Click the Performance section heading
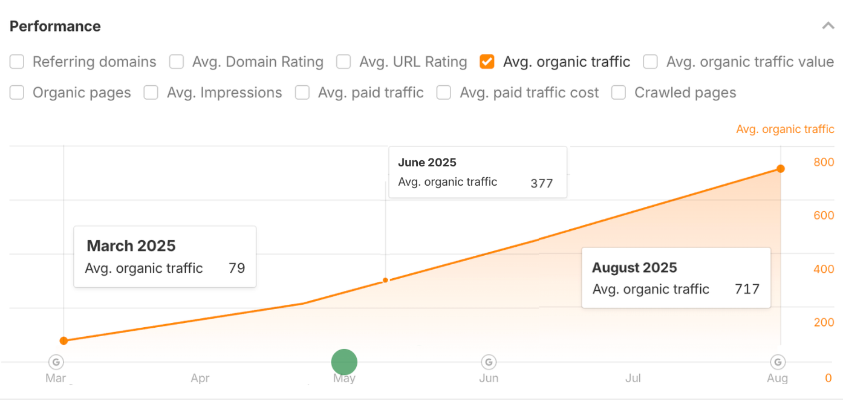The height and width of the screenshot is (410, 843). 54,26
